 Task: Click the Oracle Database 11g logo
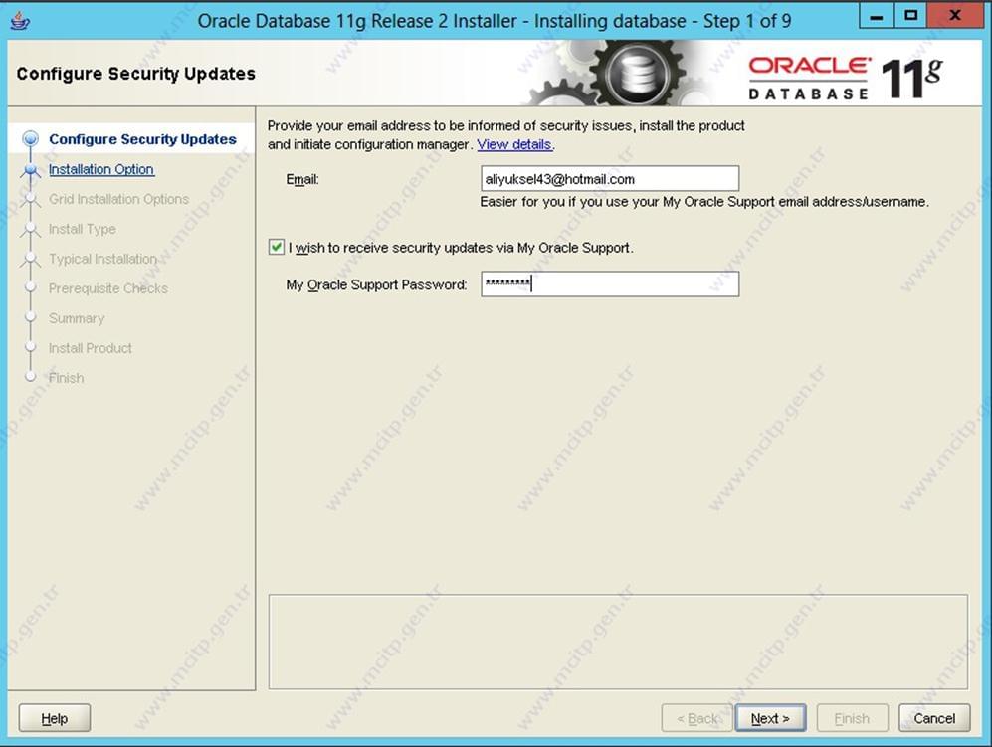click(846, 78)
